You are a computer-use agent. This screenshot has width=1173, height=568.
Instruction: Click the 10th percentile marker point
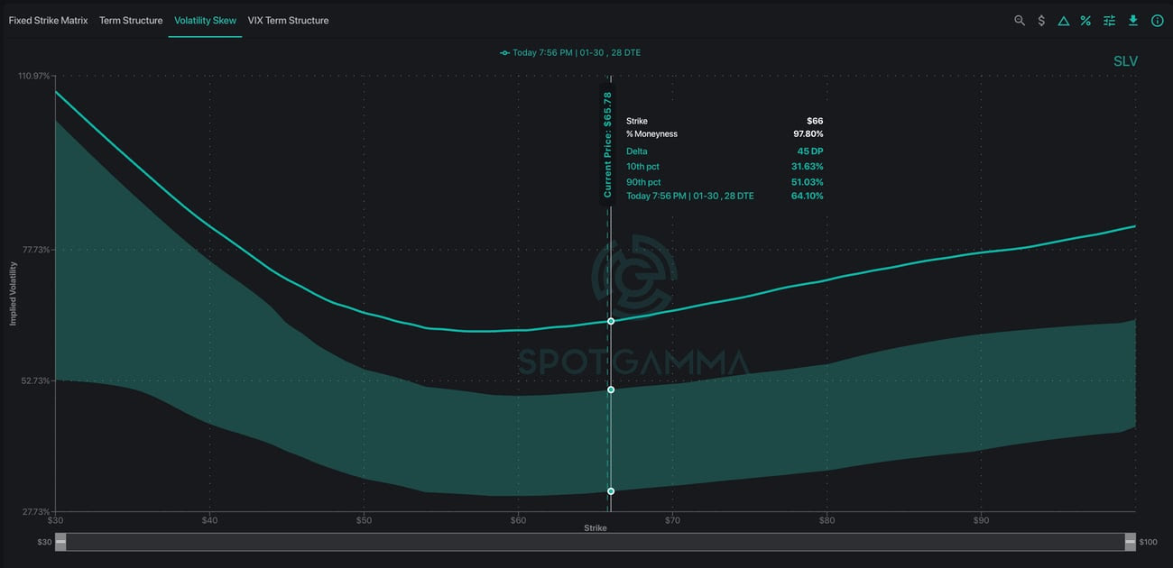click(611, 491)
